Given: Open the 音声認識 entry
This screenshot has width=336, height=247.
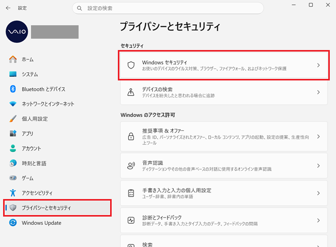Looking at the screenshot, I should point(224,166).
